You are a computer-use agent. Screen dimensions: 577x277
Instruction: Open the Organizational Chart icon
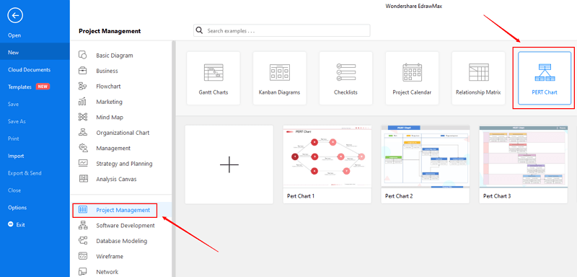(83, 133)
